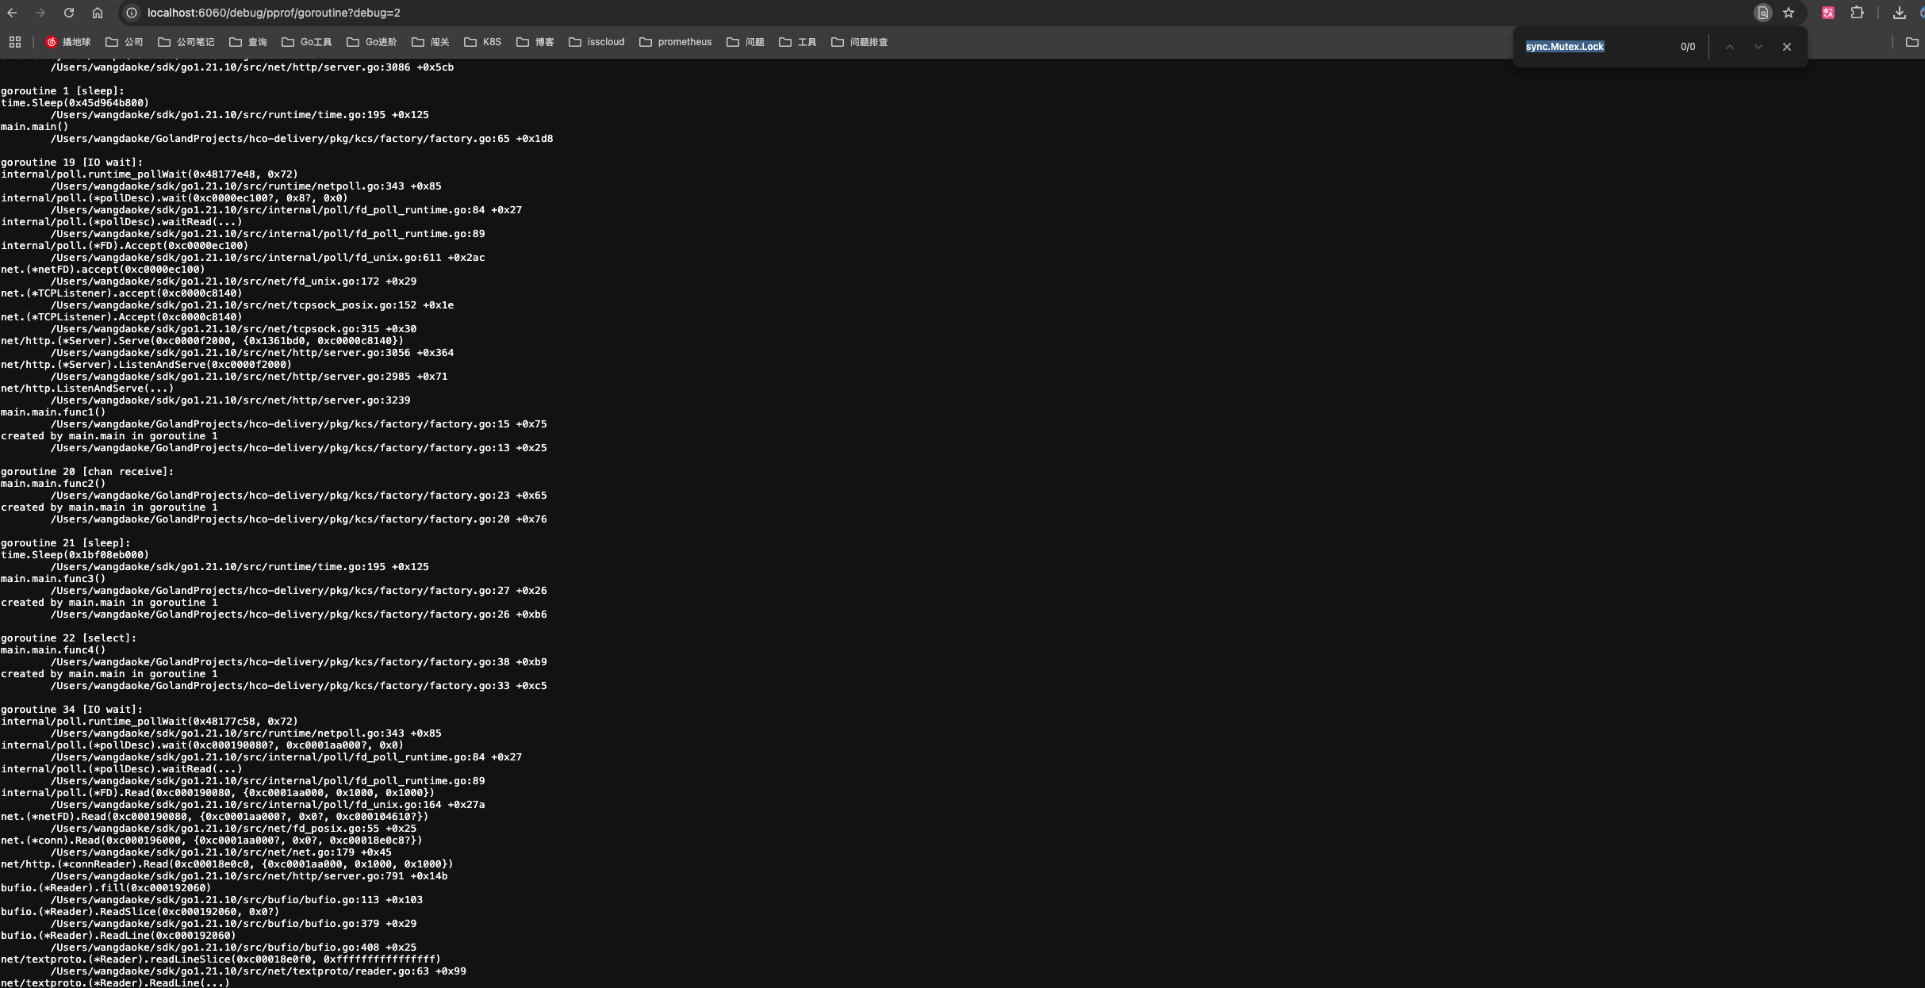Open the prometheus bookmark folder

pyautogui.click(x=675, y=42)
